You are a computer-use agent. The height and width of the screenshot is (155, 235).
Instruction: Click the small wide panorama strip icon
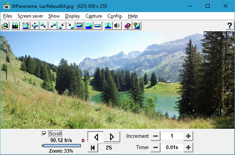click(98, 26)
